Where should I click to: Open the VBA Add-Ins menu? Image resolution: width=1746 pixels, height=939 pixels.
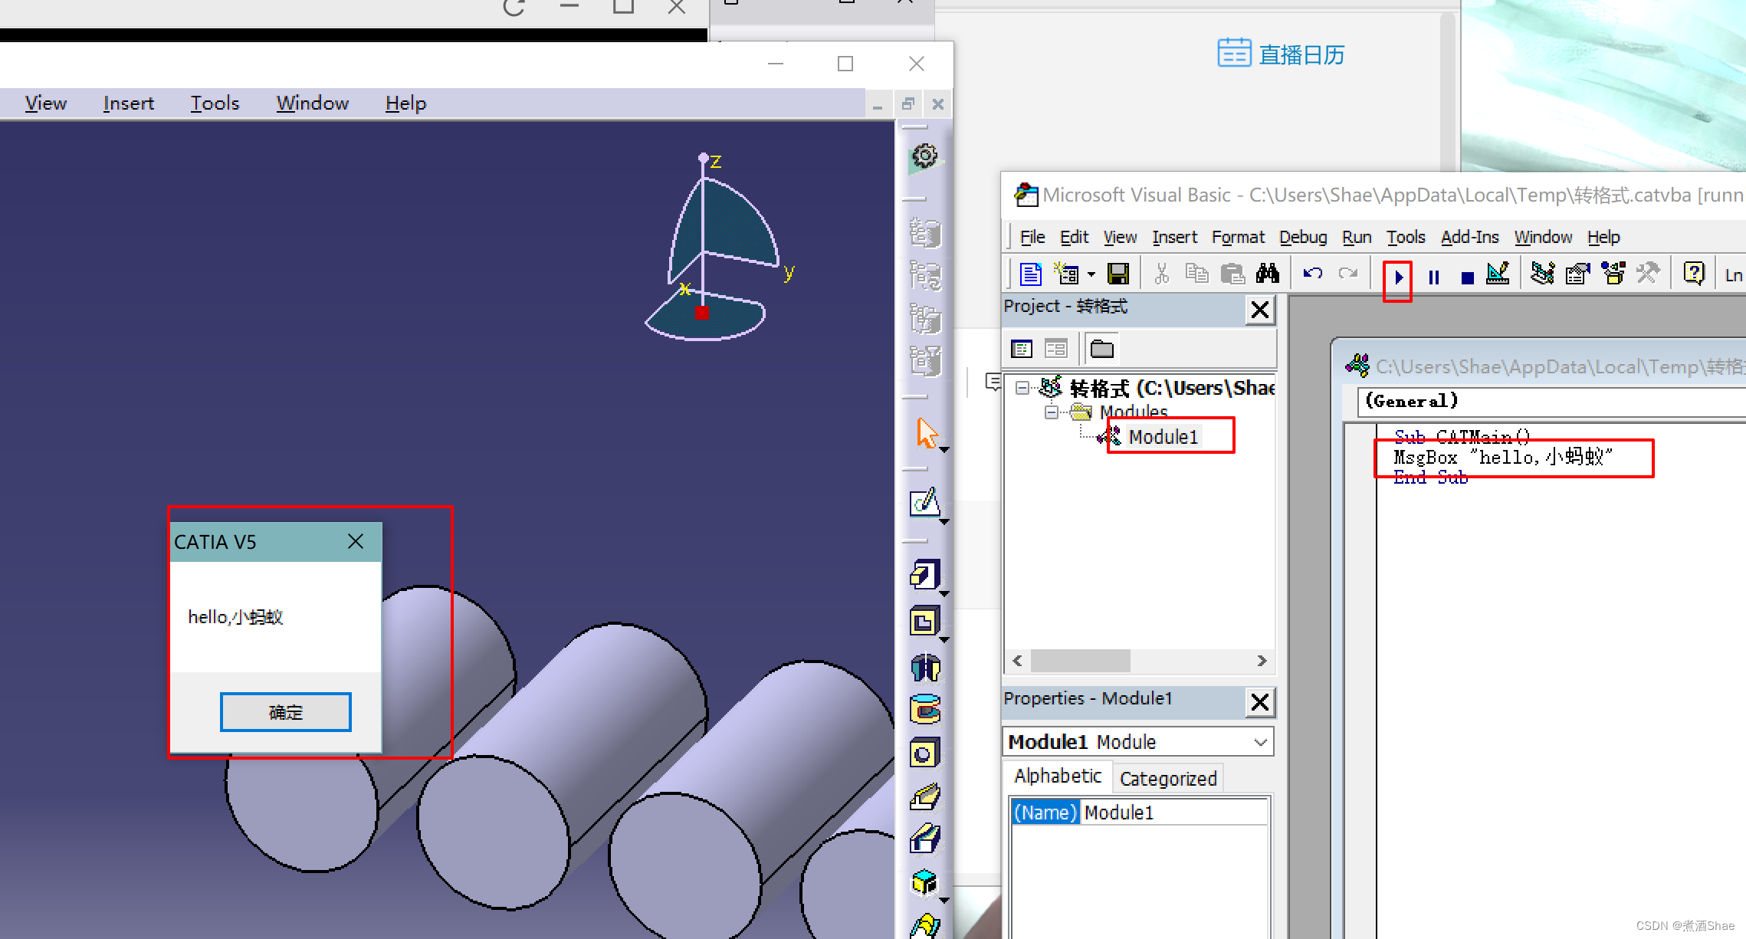pos(1469,237)
